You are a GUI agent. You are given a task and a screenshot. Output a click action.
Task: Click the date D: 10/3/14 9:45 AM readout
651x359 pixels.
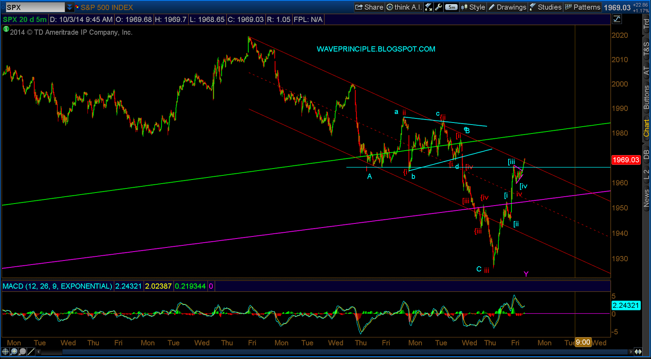click(x=81, y=20)
